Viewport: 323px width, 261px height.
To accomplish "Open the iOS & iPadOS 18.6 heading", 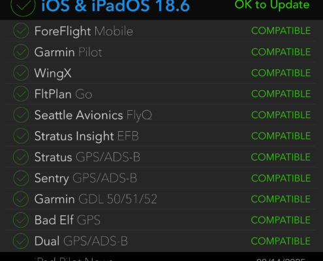I will 115,6.
